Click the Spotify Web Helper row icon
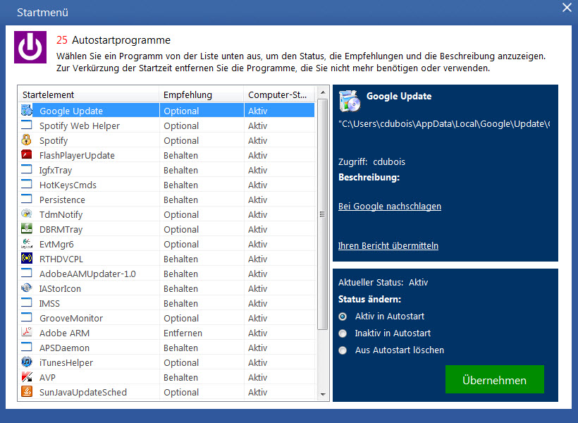The height and width of the screenshot is (423, 578). [x=27, y=125]
